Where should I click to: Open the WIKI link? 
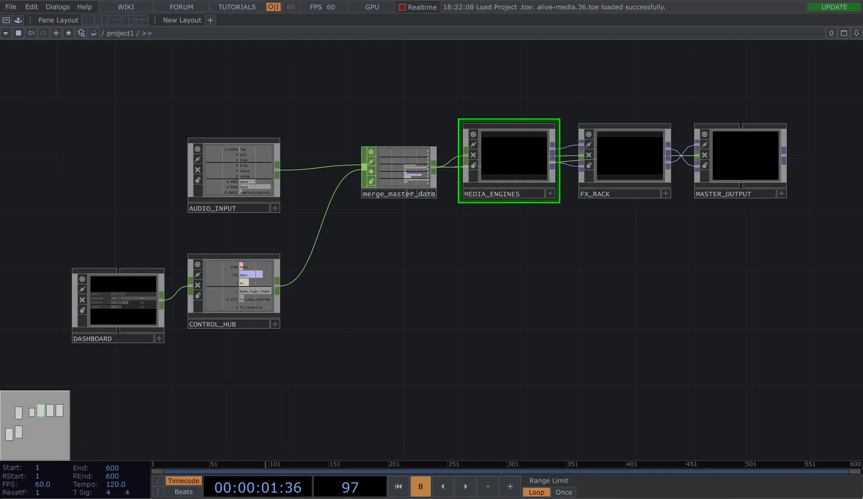[126, 7]
